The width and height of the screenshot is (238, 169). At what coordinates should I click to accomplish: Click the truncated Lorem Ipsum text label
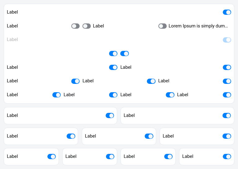198,26
